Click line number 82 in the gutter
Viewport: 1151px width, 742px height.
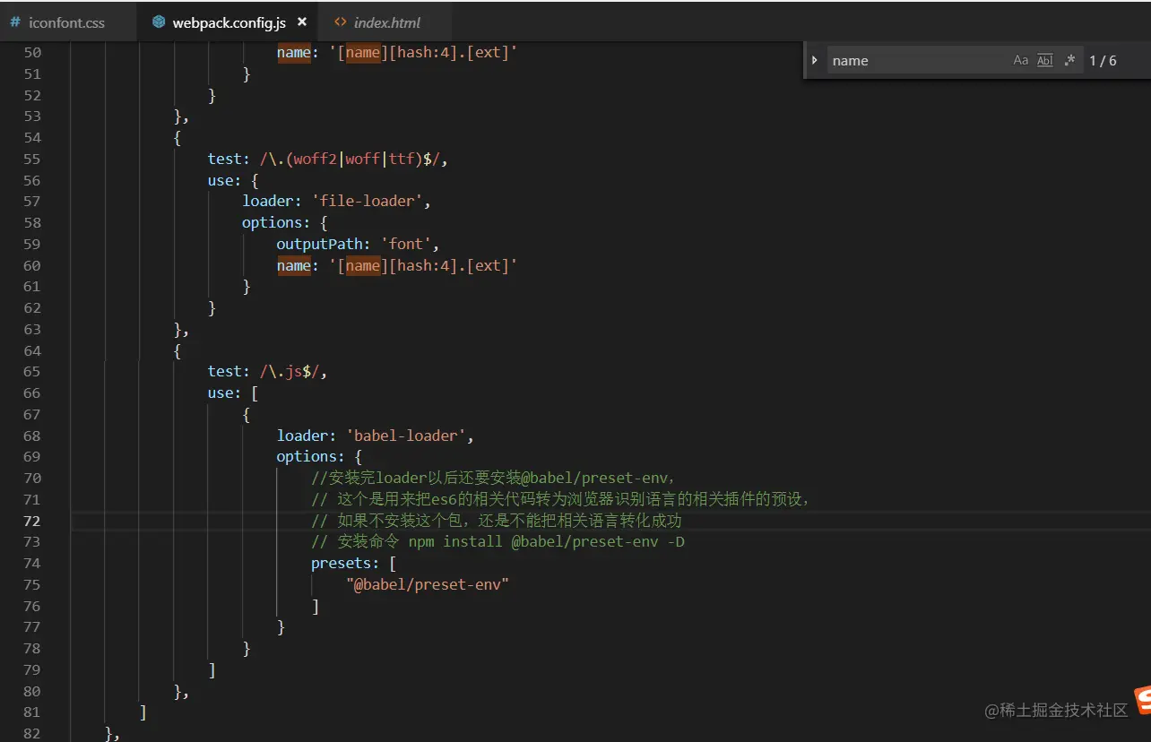[31, 733]
